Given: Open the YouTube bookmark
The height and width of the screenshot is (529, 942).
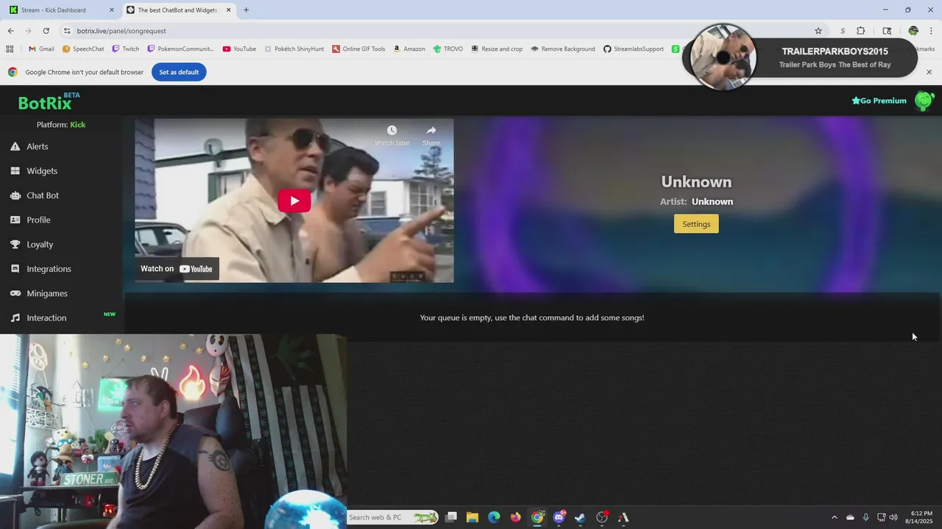Looking at the screenshot, I should pyautogui.click(x=239, y=49).
